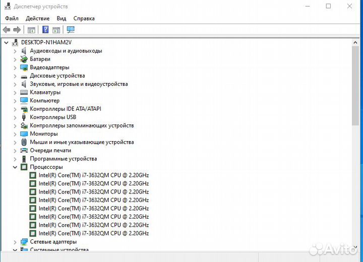Viewport: 363px width, 262px height.
Task: Maximize the Диспетчер устройств window
Action: 328,6
